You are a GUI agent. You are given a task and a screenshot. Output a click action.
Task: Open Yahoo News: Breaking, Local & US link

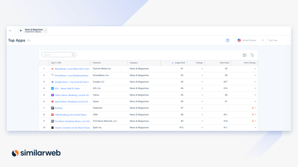(72, 95)
